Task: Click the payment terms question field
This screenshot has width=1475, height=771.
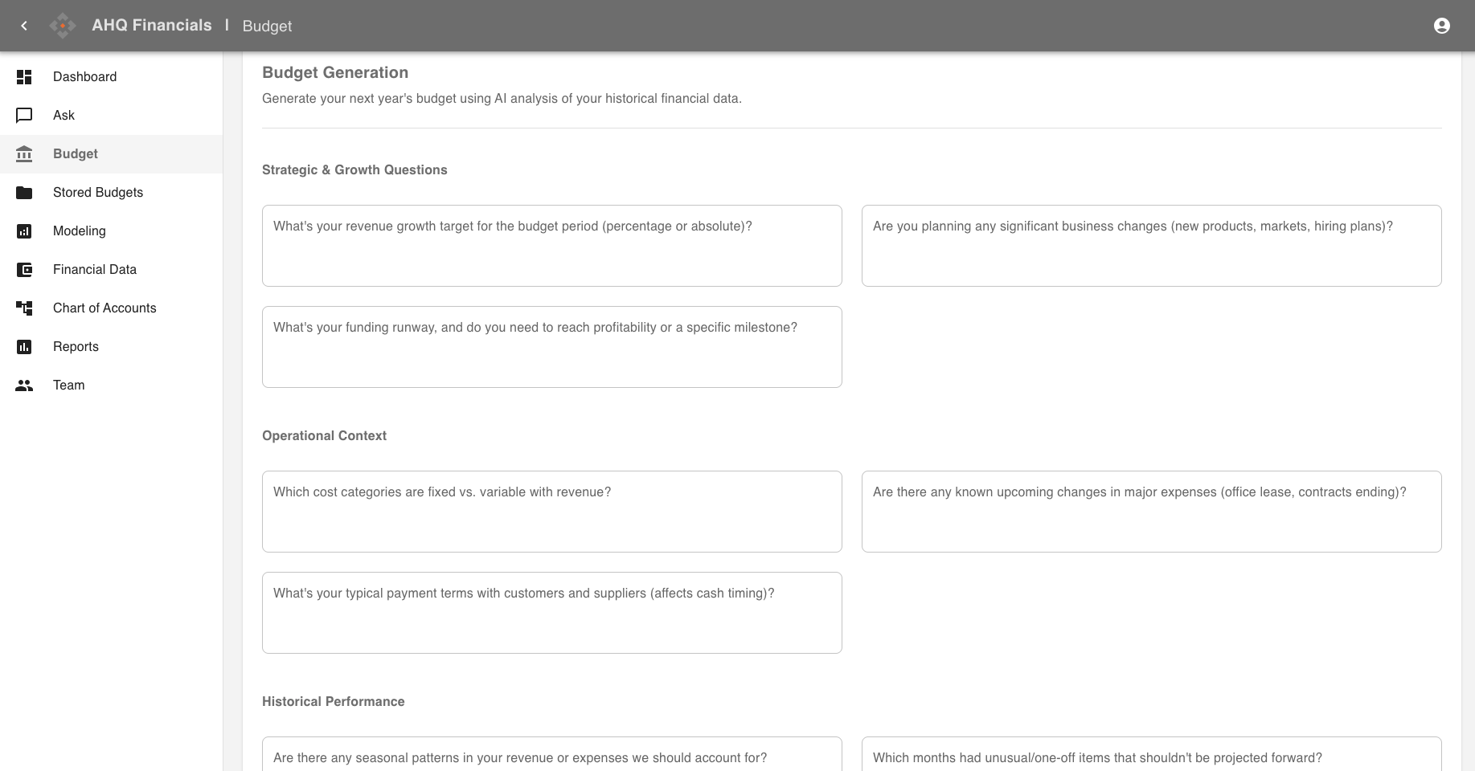Action: point(551,613)
